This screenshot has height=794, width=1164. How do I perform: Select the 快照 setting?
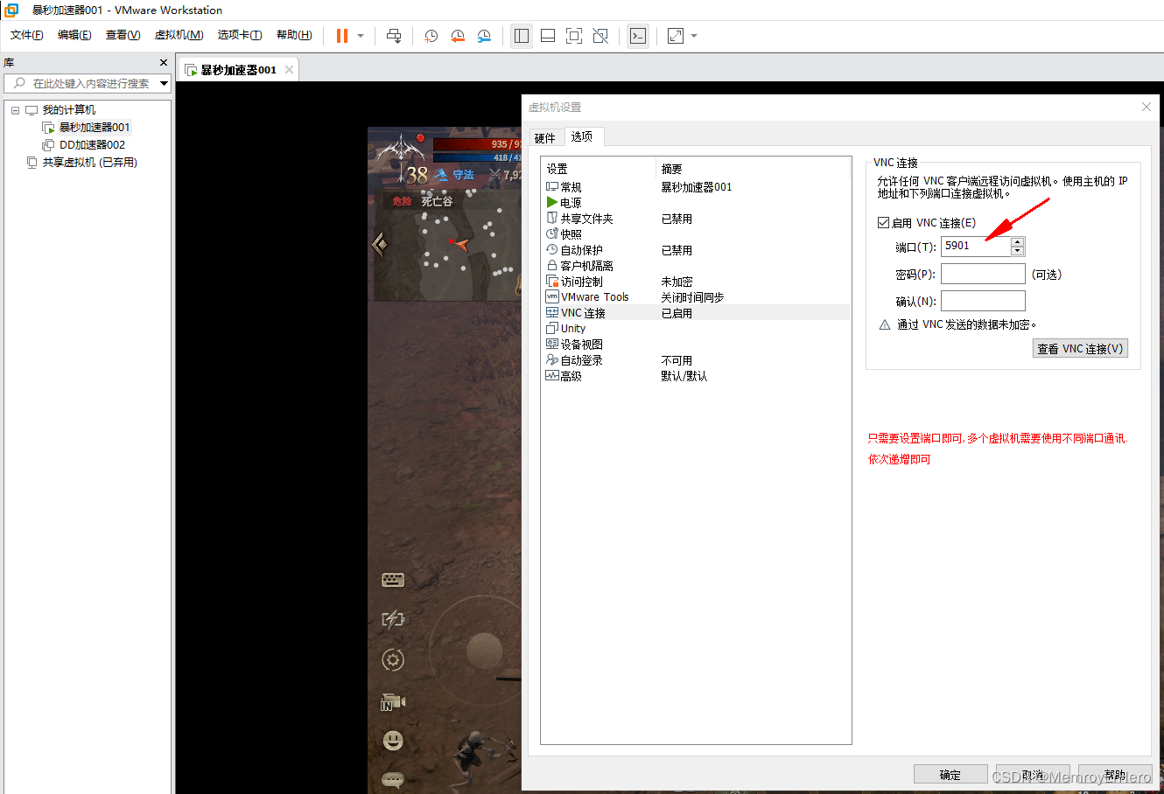(x=571, y=234)
